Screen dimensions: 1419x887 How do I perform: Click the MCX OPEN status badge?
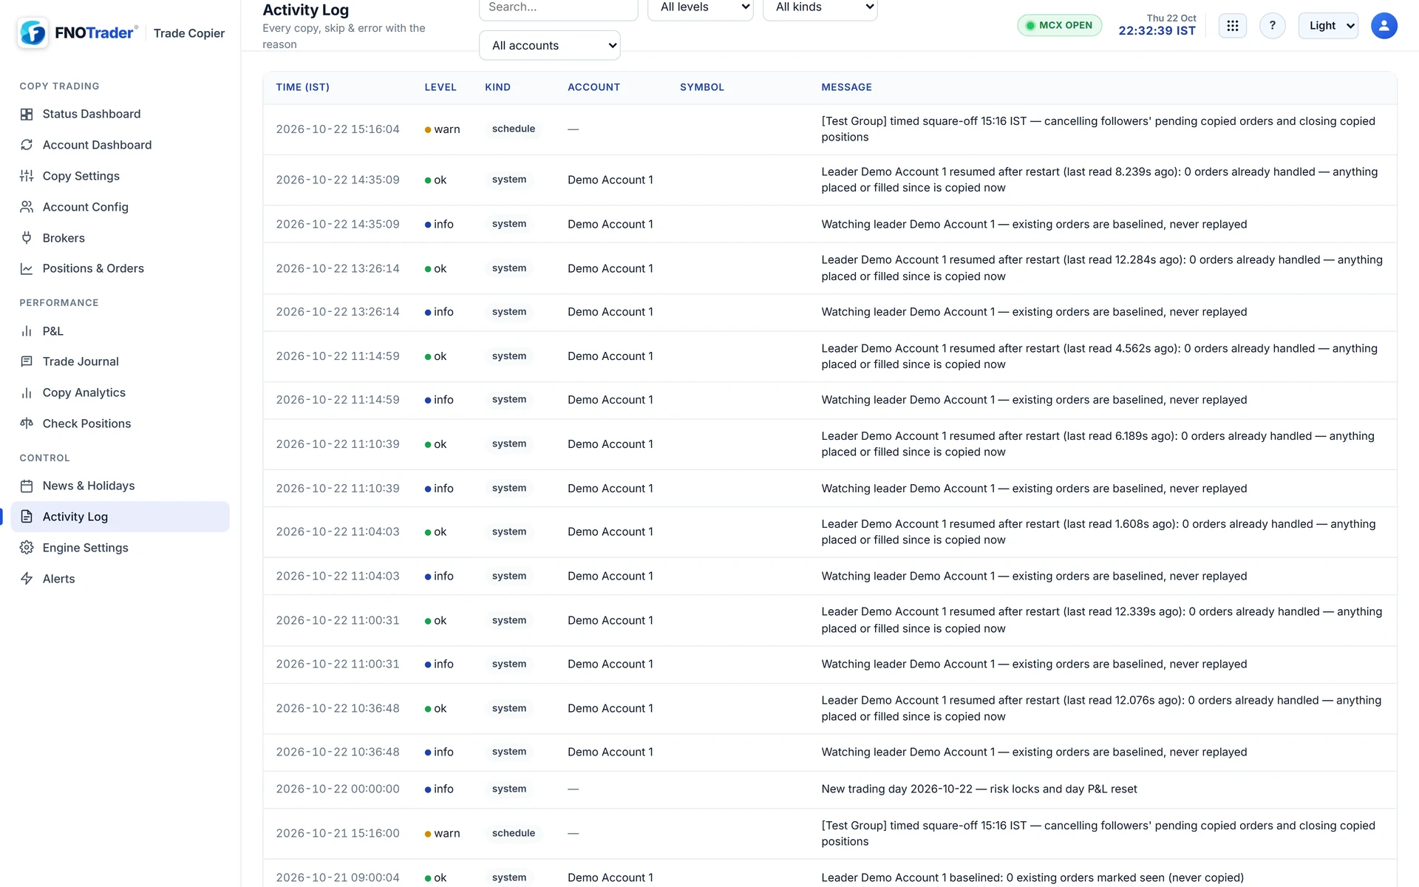(1059, 25)
